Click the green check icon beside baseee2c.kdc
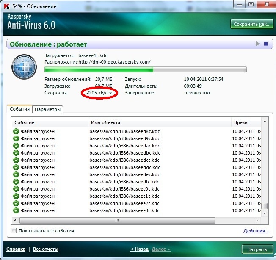 click(16, 203)
